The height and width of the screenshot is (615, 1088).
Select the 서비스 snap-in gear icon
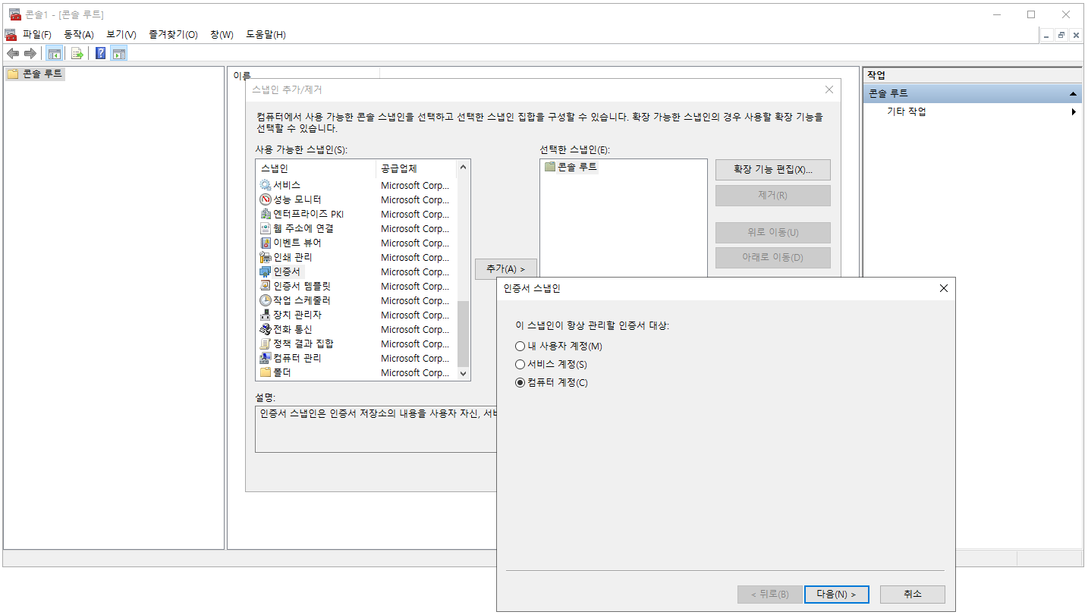266,185
